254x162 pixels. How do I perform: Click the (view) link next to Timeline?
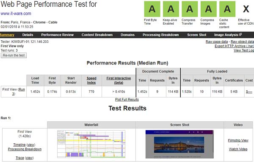31,145
